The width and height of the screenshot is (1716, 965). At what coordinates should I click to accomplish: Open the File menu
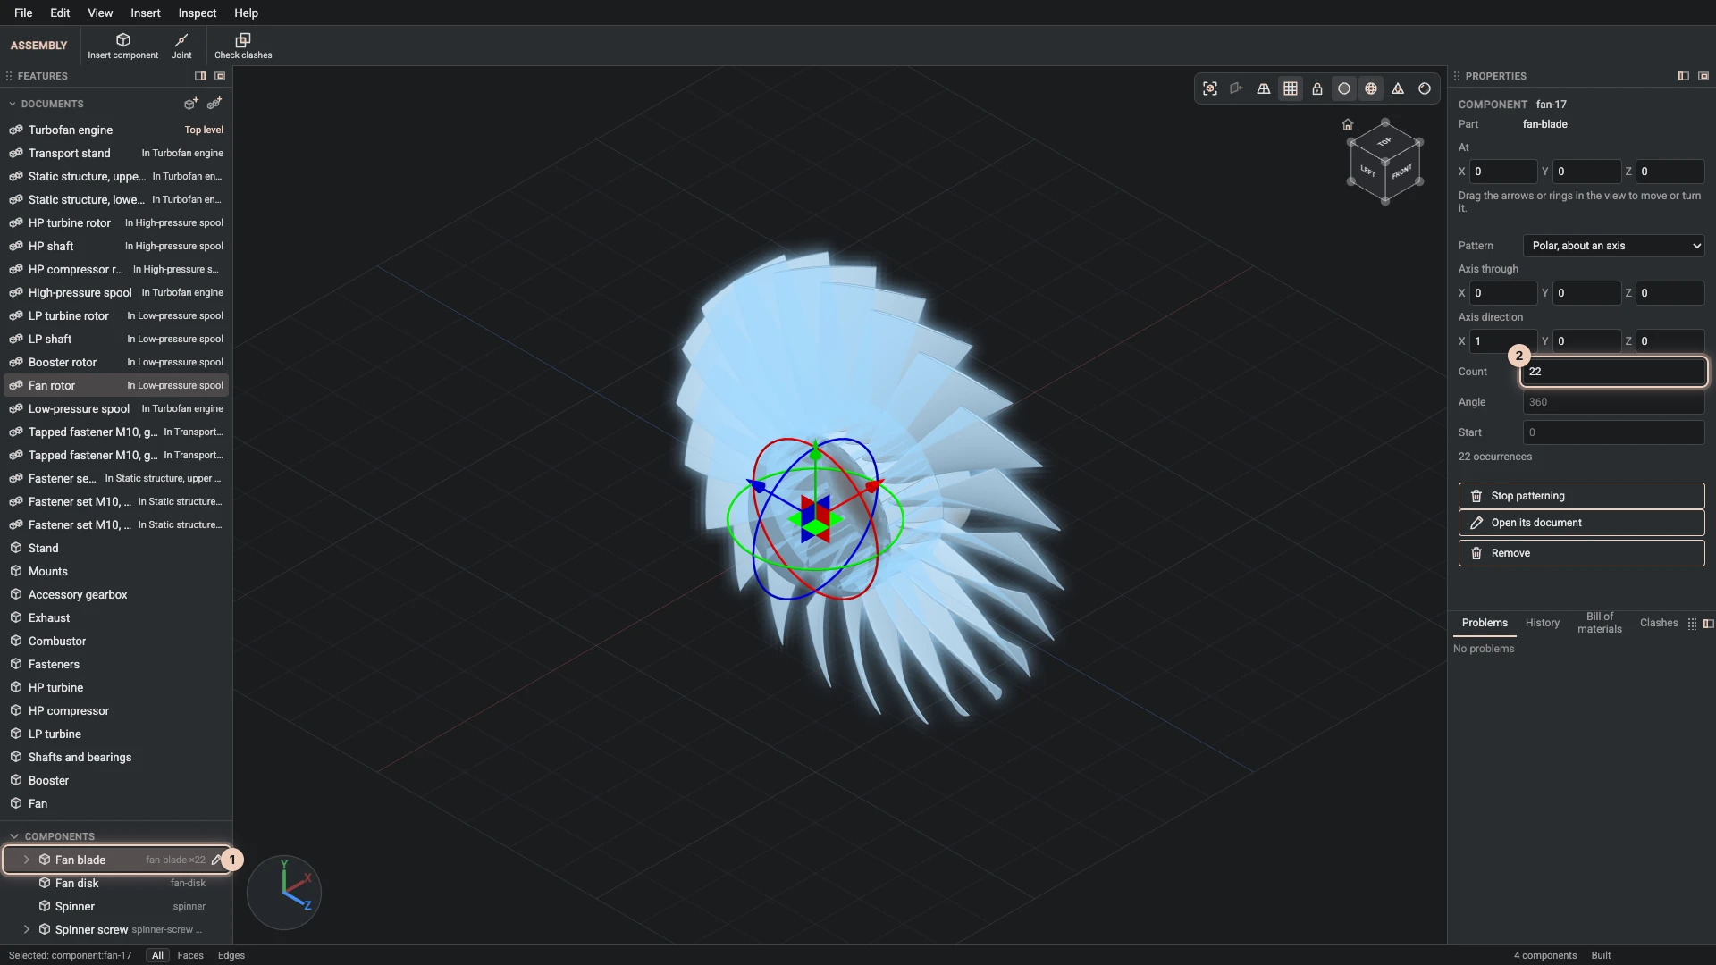pyautogui.click(x=23, y=13)
